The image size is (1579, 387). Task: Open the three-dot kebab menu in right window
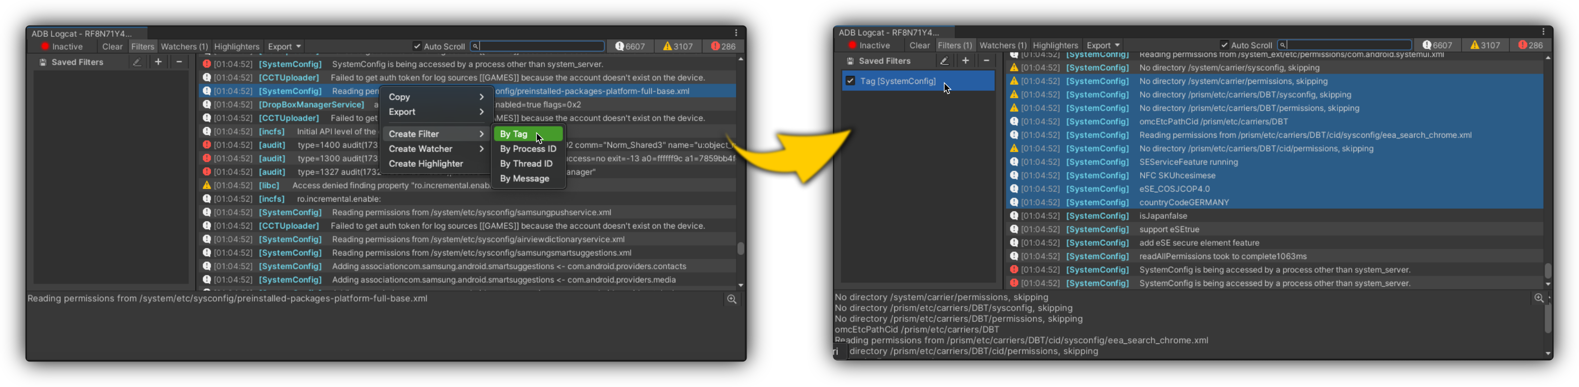(1543, 32)
